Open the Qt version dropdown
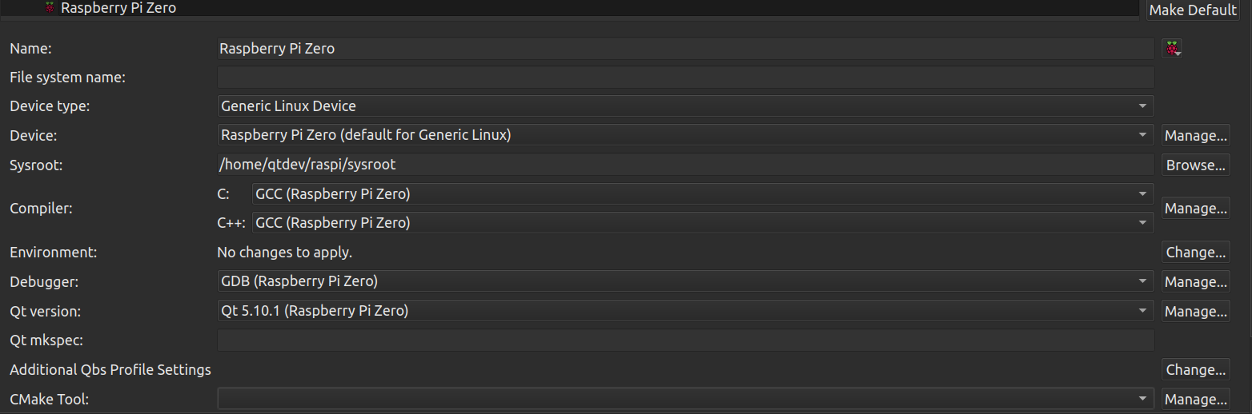 point(686,311)
